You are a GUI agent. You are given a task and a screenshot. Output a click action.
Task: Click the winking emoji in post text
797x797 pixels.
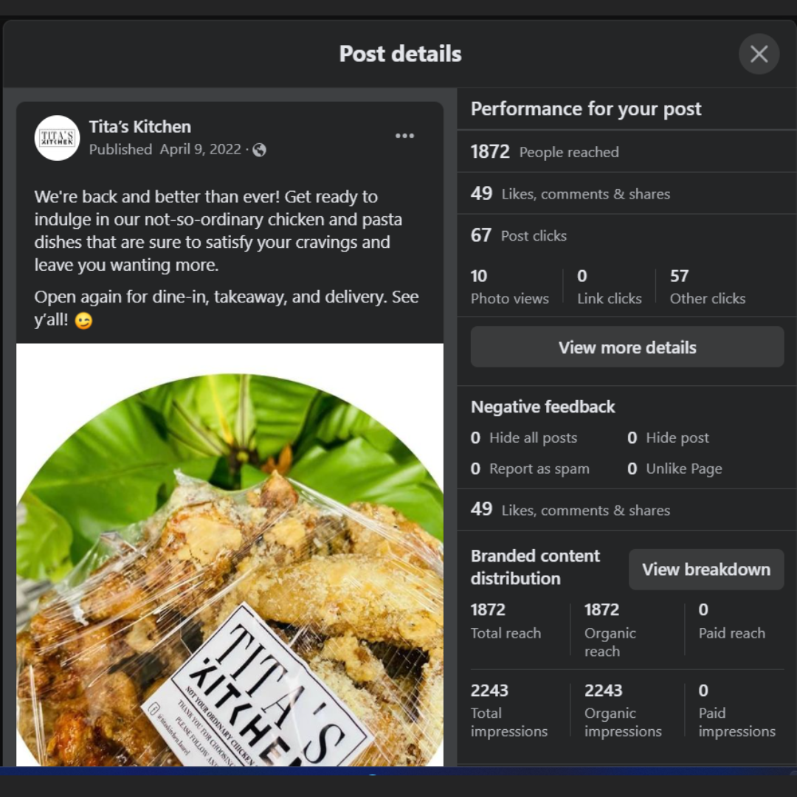(83, 321)
